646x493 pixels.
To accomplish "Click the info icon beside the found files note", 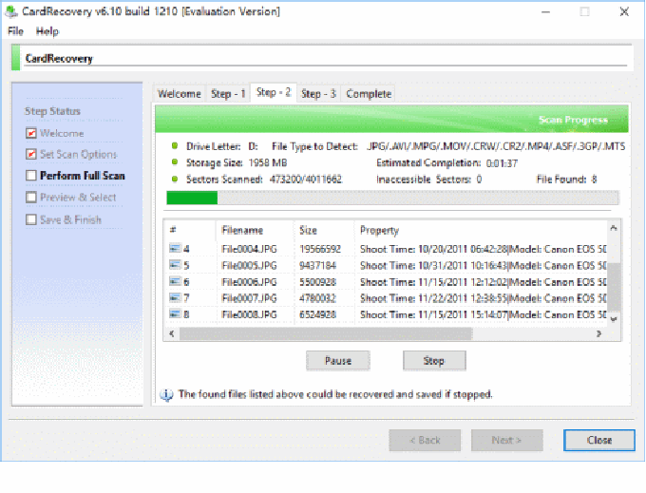I will [x=166, y=394].
